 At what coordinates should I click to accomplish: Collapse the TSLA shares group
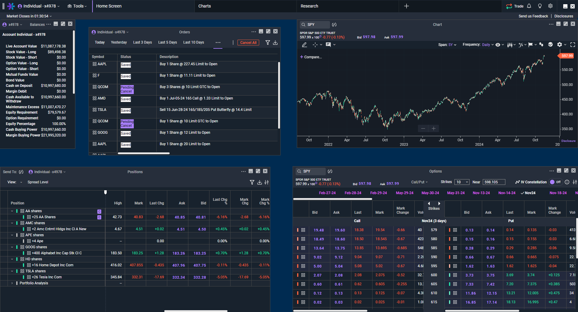tap(12, 271)
